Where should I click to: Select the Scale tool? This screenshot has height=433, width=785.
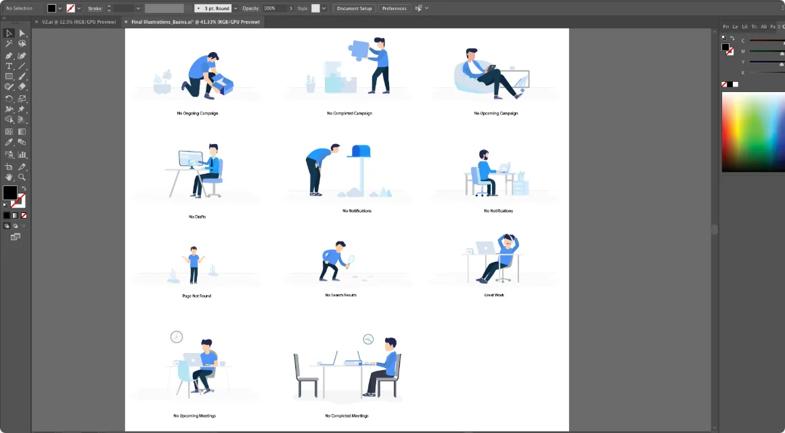point(22,99)
